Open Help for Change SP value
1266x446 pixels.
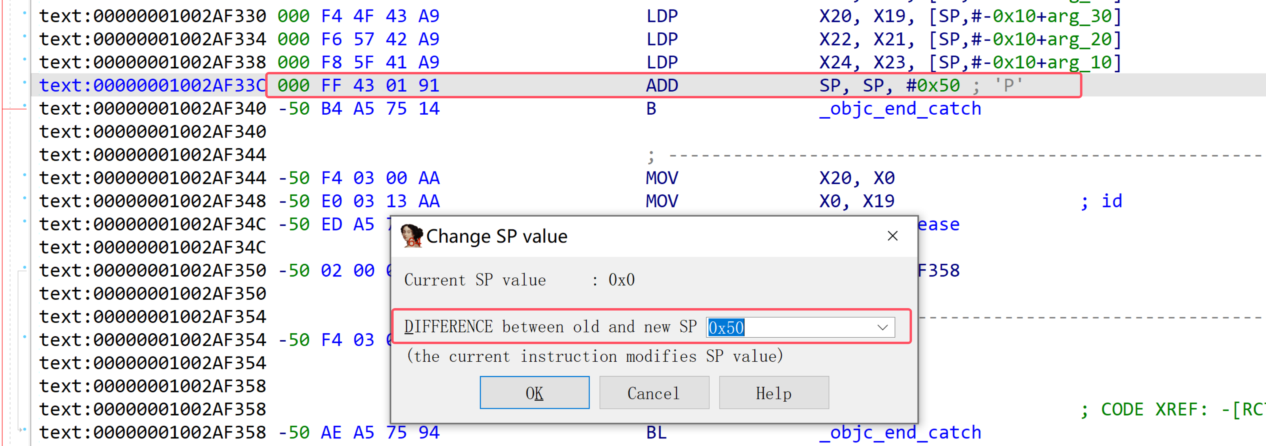(774, 392)
